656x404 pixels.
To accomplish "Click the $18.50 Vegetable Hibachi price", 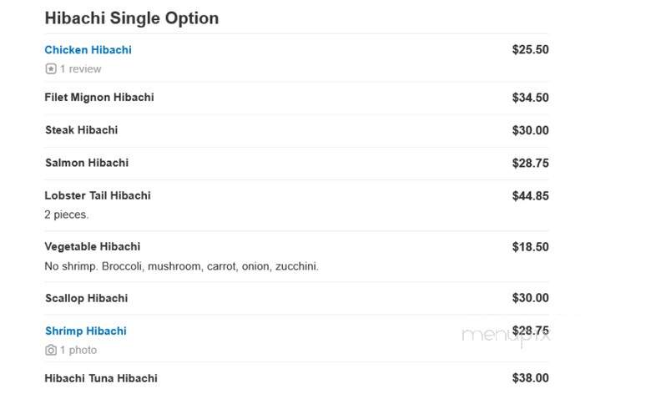I will coord(530,247).
